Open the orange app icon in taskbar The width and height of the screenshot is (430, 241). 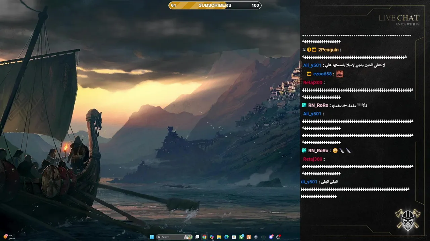[249, 237]
